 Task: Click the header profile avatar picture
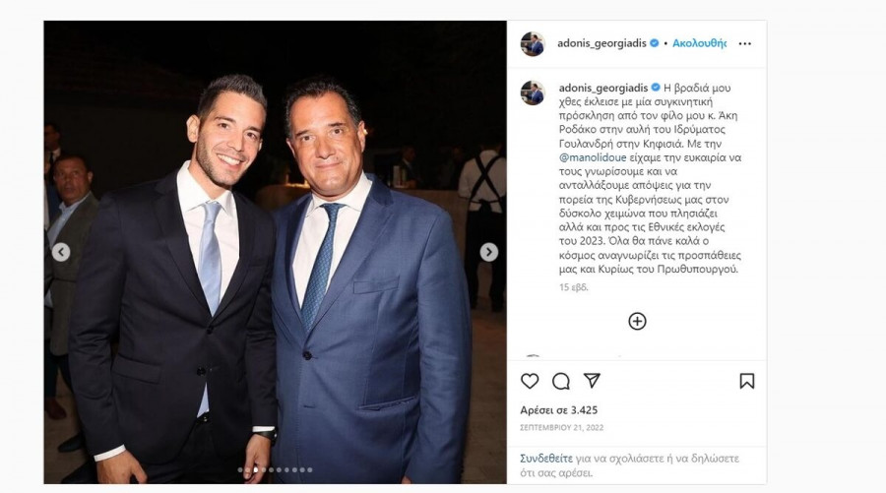[533, 44]
